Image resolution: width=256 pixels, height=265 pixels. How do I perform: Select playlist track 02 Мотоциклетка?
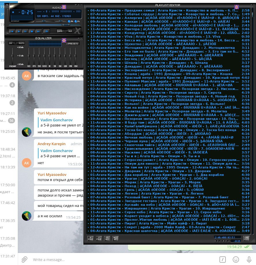coord(168,48)
